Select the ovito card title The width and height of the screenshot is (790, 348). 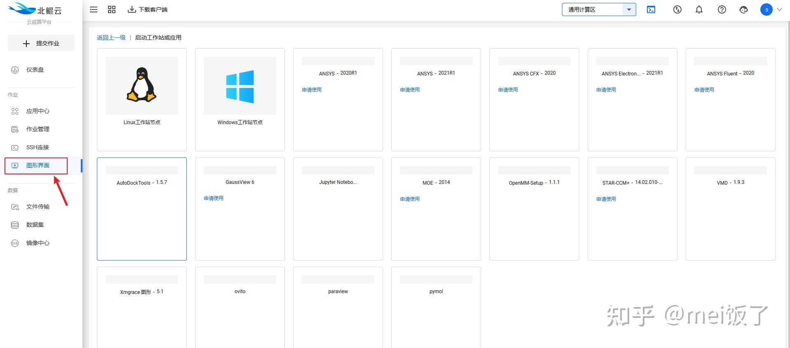pyautogui.click(x=240, y=292)
